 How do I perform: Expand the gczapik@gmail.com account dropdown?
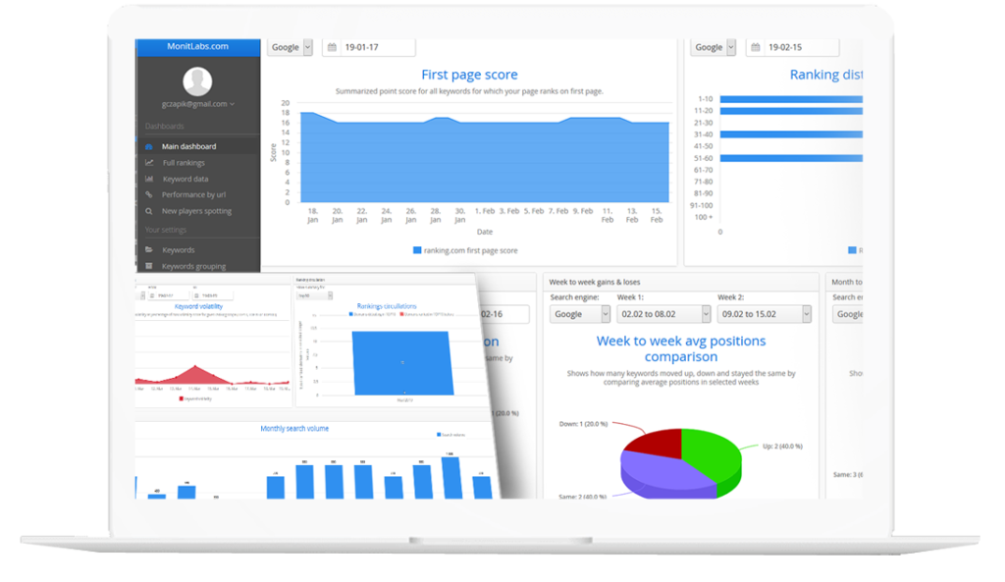pyautogui.click(x=198, y=104)
